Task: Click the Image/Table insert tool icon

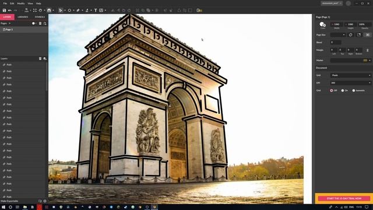Action: click(101, 10)
